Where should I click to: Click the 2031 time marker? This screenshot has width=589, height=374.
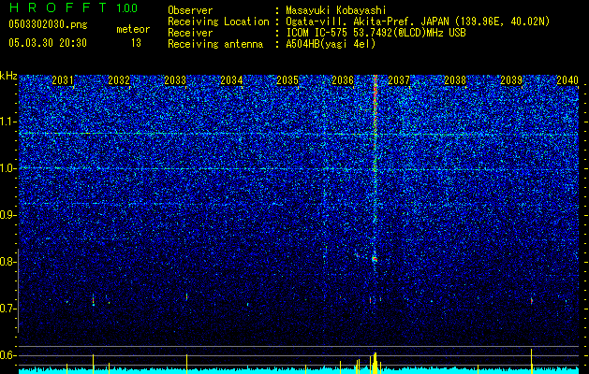click(63, 79)
